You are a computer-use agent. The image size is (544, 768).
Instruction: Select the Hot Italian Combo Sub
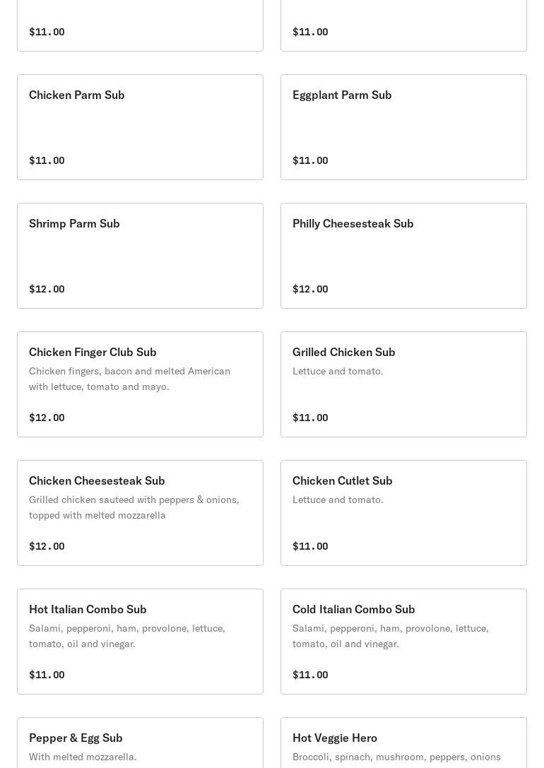click(88, 609)
